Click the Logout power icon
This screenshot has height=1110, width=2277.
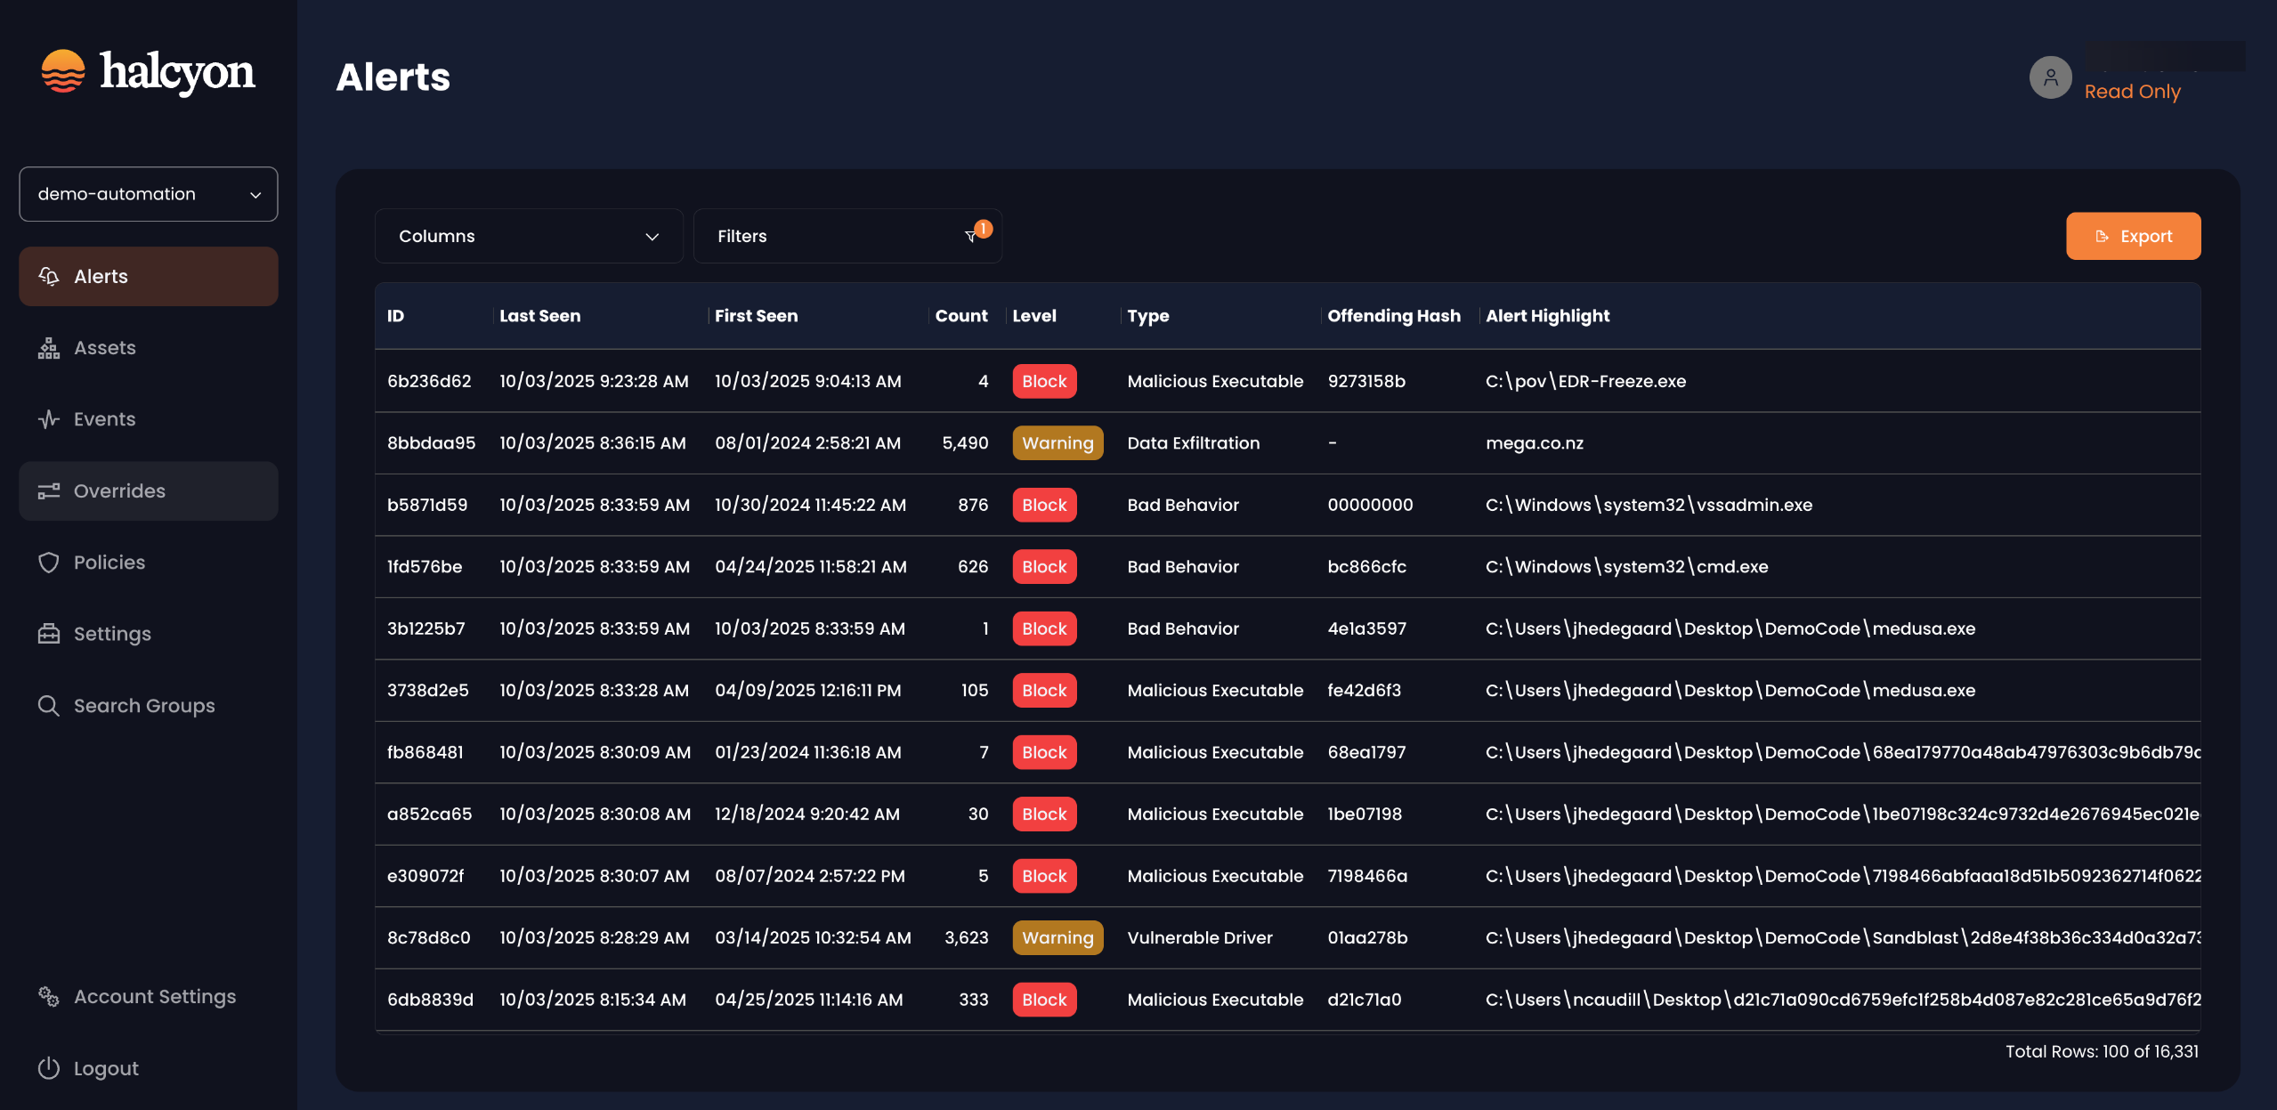pos(49,1068)
